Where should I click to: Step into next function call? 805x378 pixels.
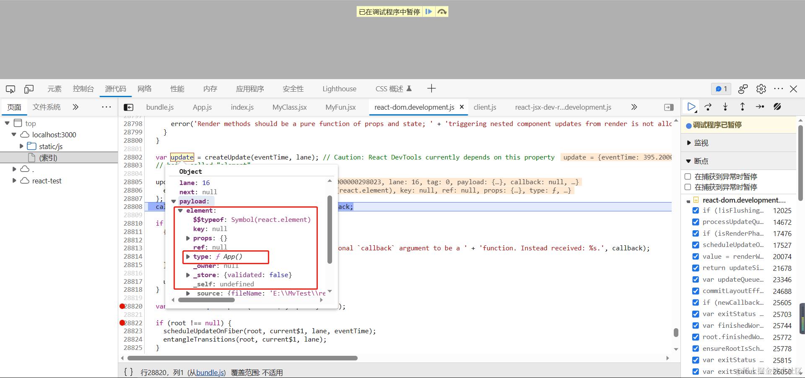click(x=725, y=107)
